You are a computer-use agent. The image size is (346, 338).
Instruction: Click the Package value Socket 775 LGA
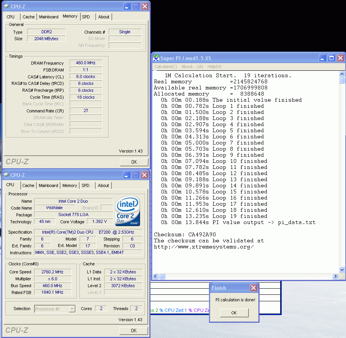pos(73,214)
